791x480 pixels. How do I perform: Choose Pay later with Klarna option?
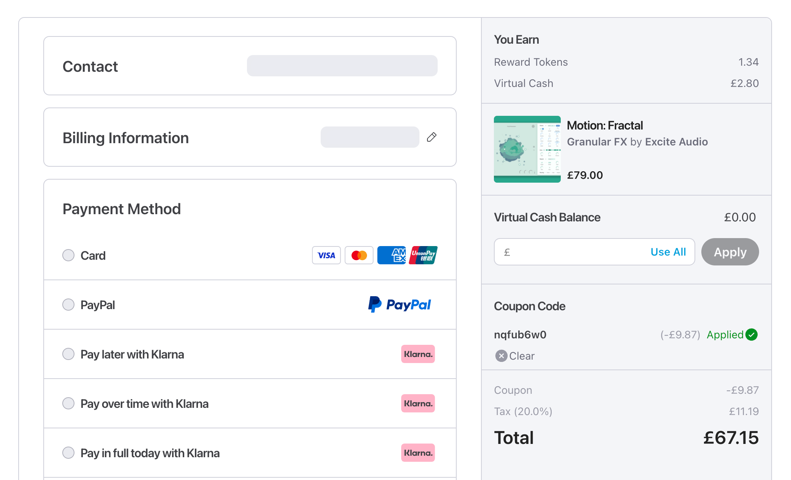[x=68, y=354]
